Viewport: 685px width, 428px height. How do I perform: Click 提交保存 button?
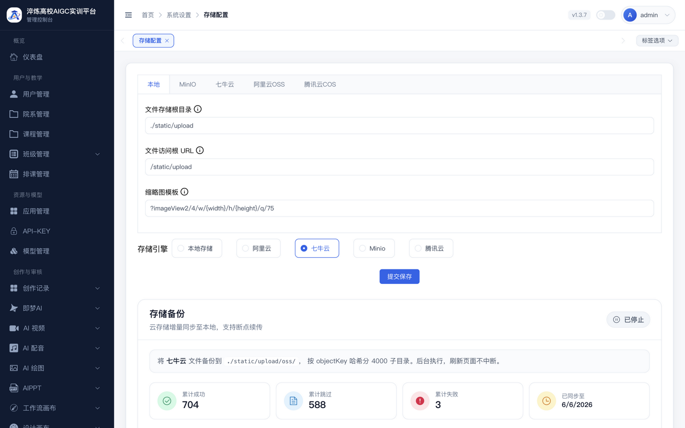400,276
